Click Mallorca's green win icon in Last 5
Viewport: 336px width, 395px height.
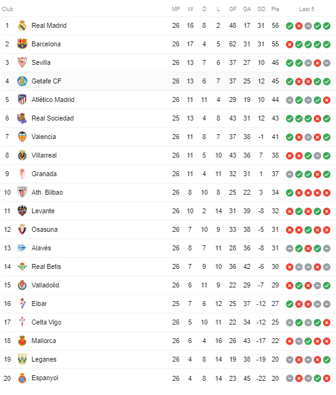pyautogui.click(x=308, y=341)
